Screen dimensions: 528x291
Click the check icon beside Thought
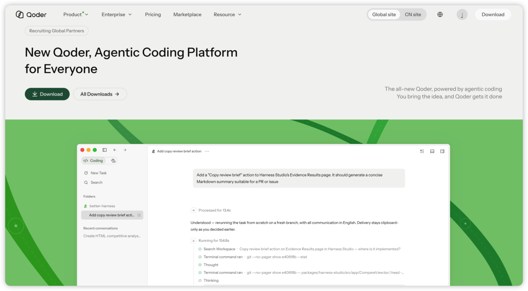tap(200, 265)
